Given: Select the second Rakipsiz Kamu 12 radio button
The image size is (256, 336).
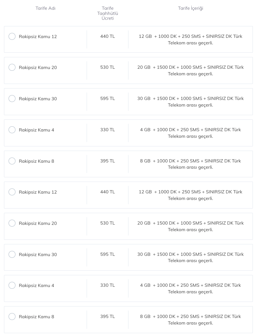Looking at the screenshot, I should (12, 192).
